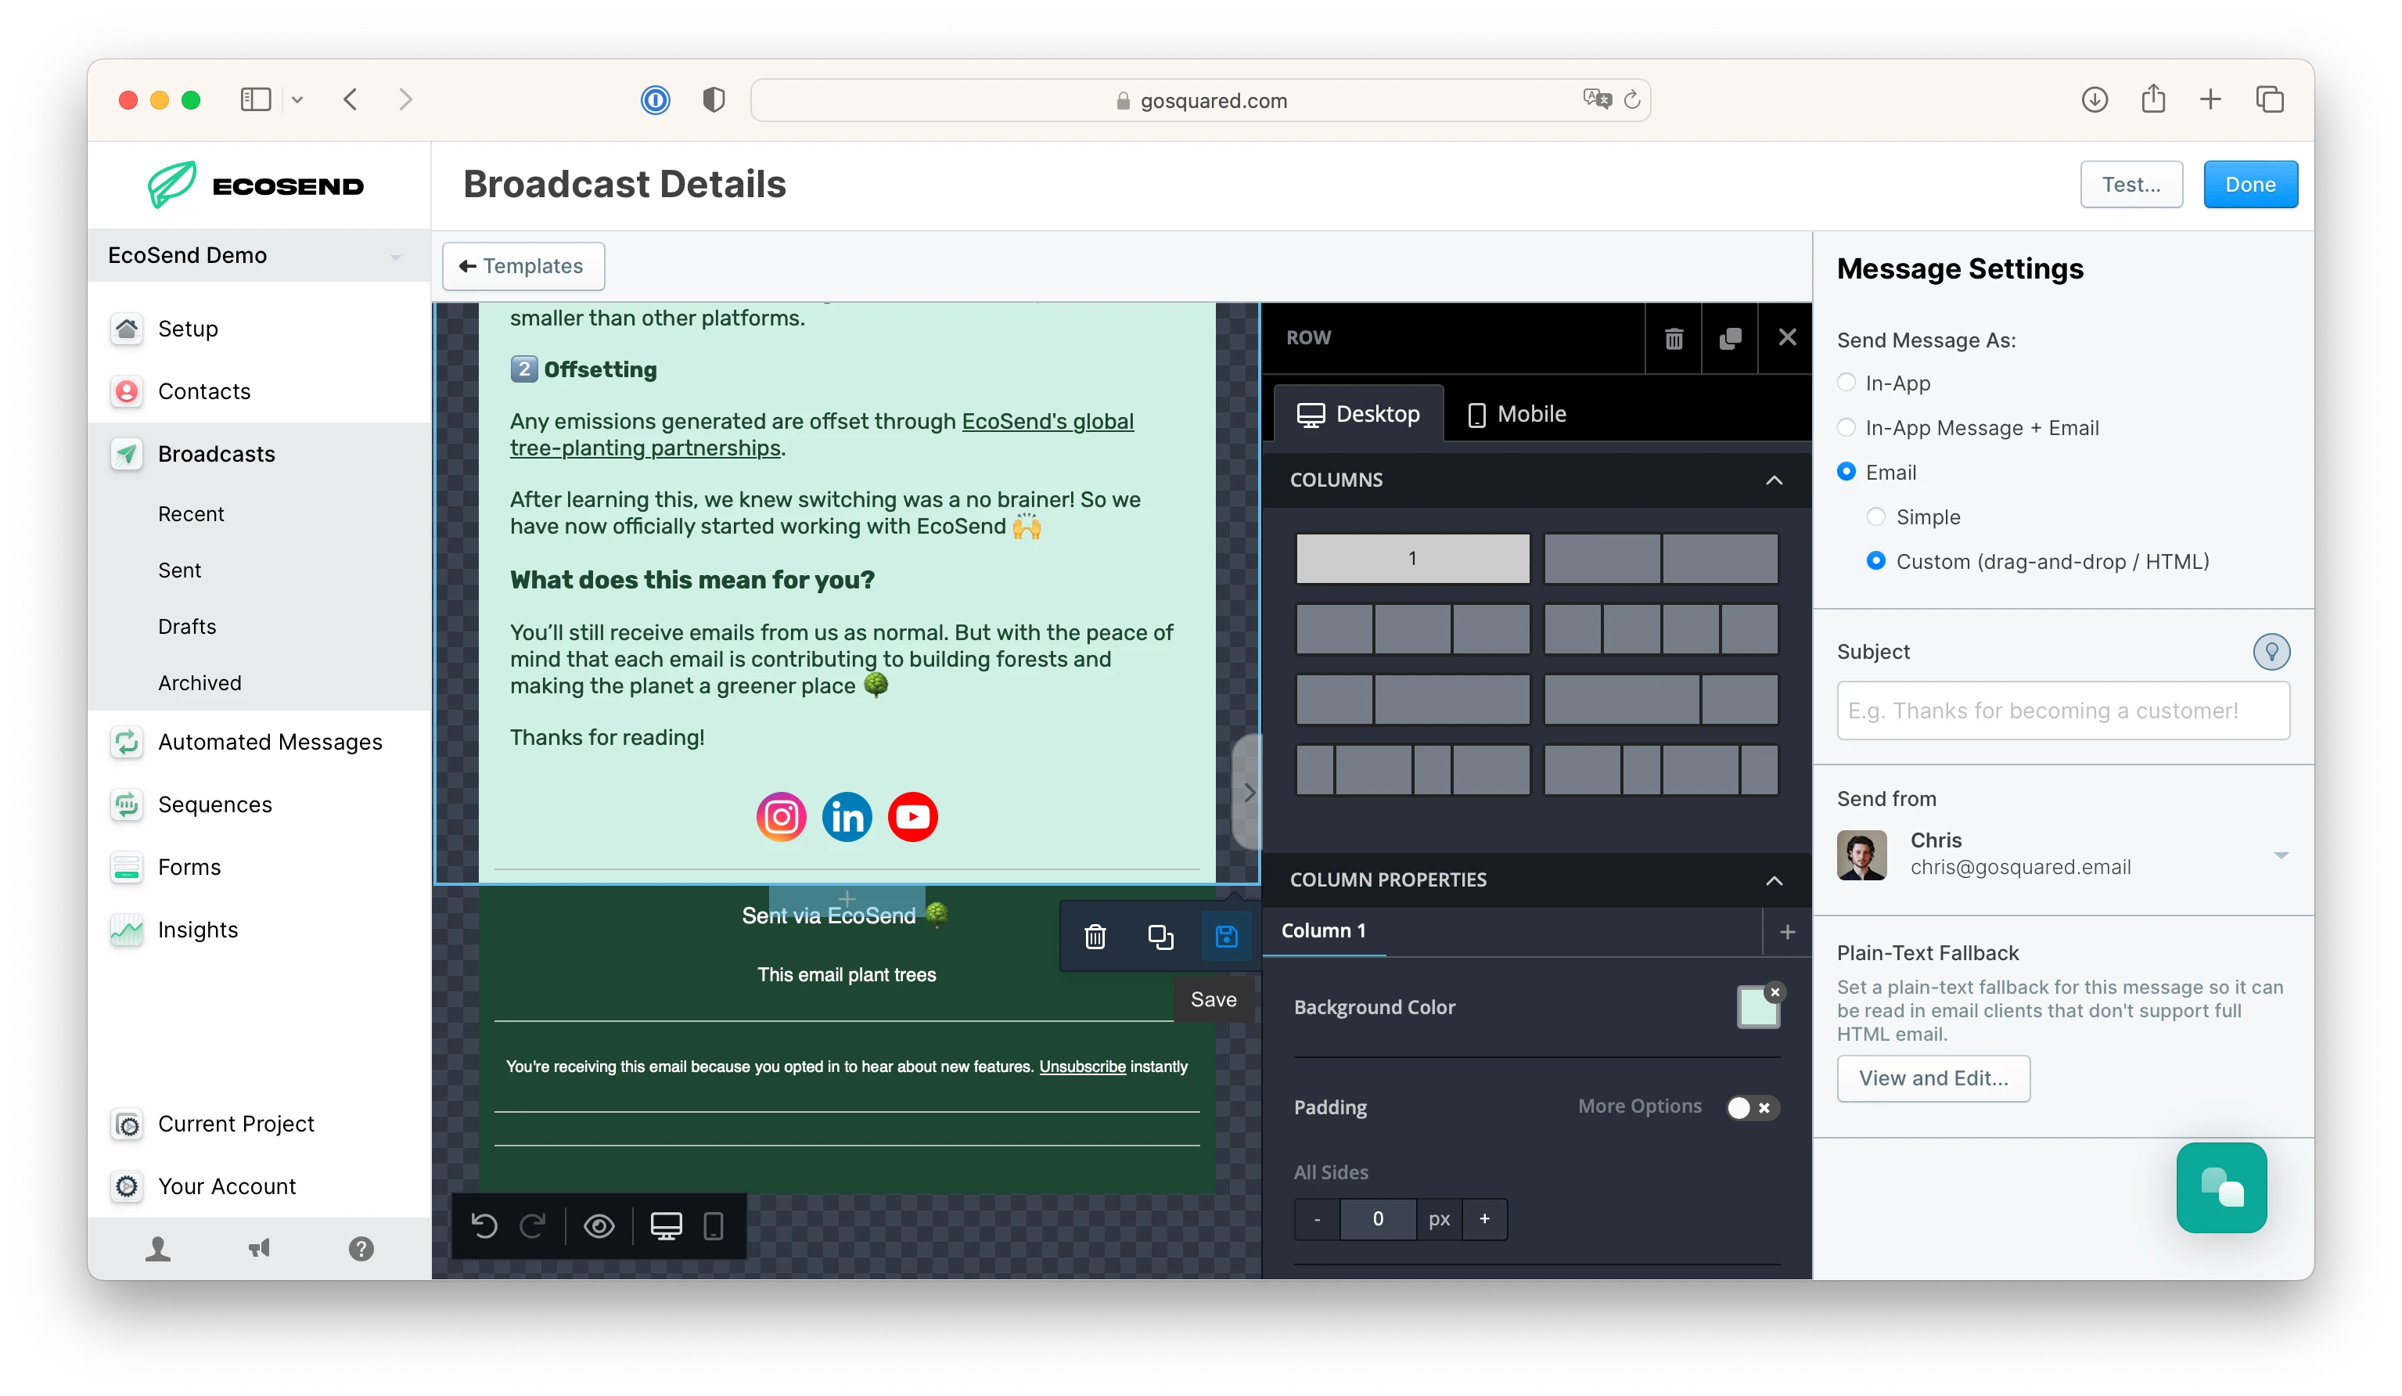Show subject tips via lightbulb icon

[x=2271, y=653]
